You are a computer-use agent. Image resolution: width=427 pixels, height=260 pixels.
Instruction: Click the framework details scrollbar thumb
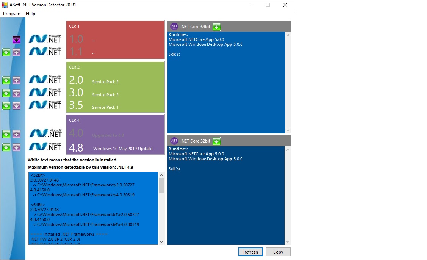click(x=161, y=186)
